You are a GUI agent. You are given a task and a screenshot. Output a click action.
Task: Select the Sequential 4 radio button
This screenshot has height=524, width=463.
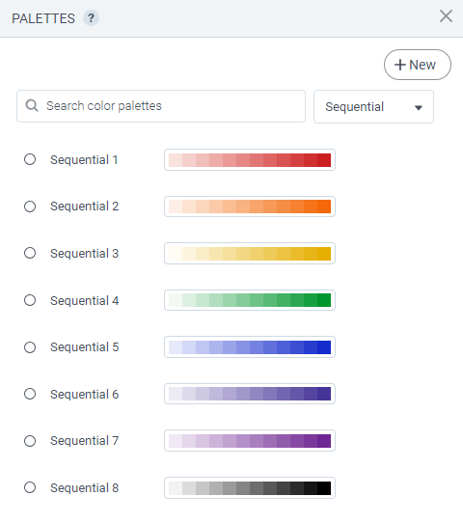[x=30, y=300]
